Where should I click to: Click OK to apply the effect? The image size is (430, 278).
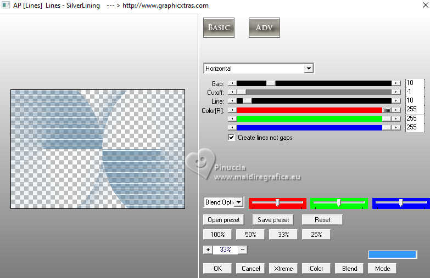coord(217,269)
